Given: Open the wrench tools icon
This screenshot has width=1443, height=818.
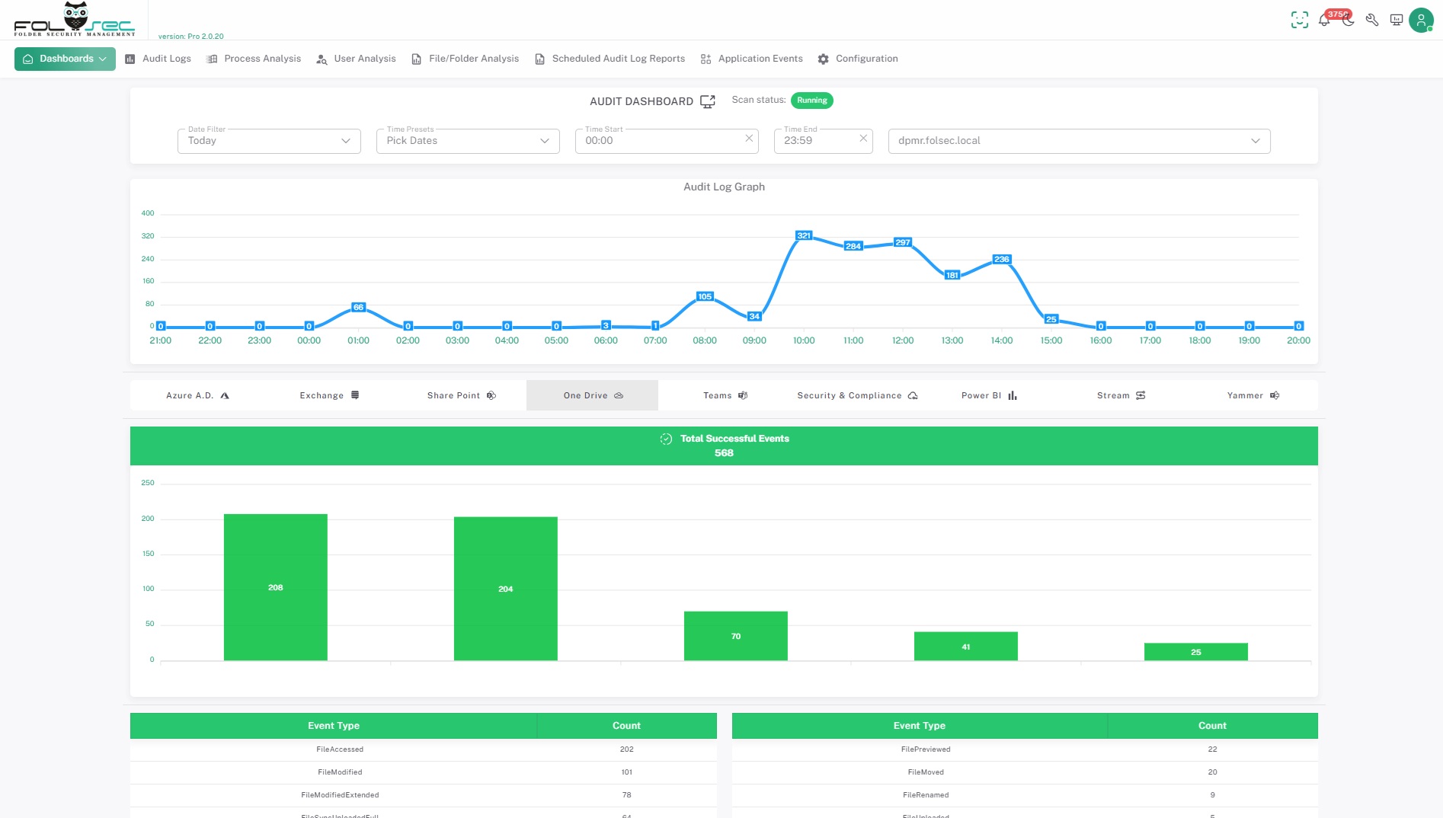Looking at the screenshot, I should (1372, 21).
